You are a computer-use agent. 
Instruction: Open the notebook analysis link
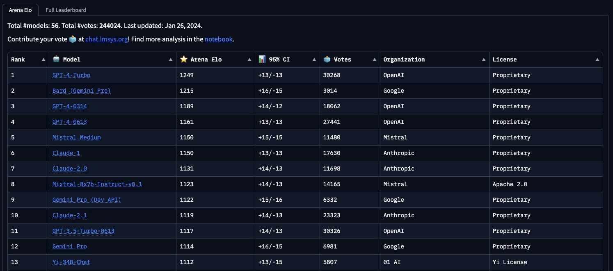[219, 39]
